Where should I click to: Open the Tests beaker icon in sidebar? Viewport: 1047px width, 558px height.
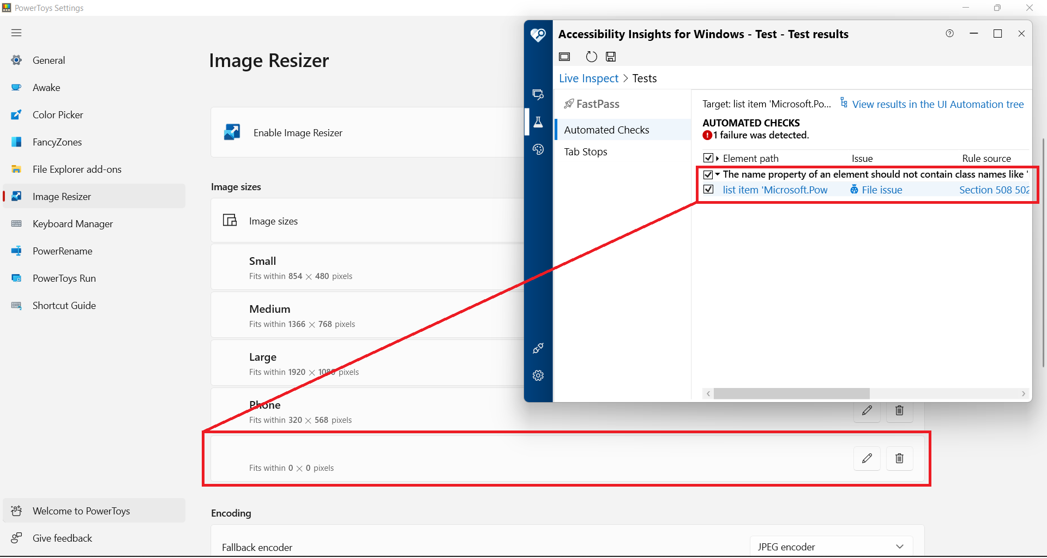[x=538, y=122]
